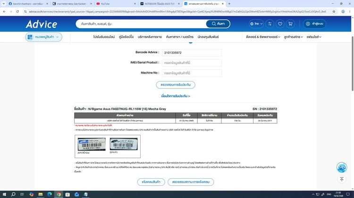Image resolution: width=354 pixels, height=198 pixels.
Task: Open Task View on the taskbar
Action: tap(22, 194)
